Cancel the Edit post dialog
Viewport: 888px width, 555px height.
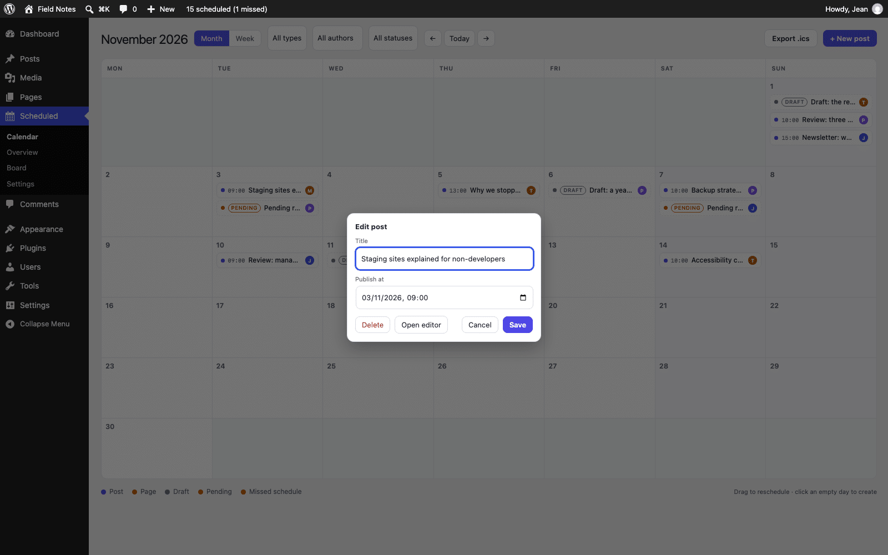[x=480, y=325]
